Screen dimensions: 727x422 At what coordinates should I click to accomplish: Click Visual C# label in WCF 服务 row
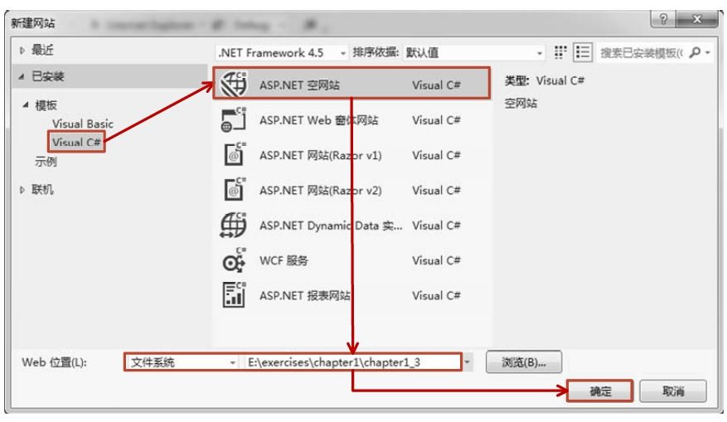pos(436,260)
